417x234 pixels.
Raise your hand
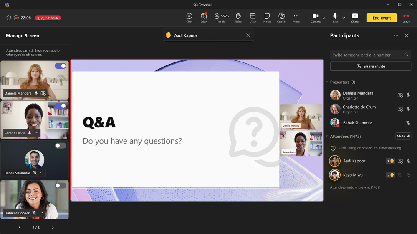coord(238,18)
